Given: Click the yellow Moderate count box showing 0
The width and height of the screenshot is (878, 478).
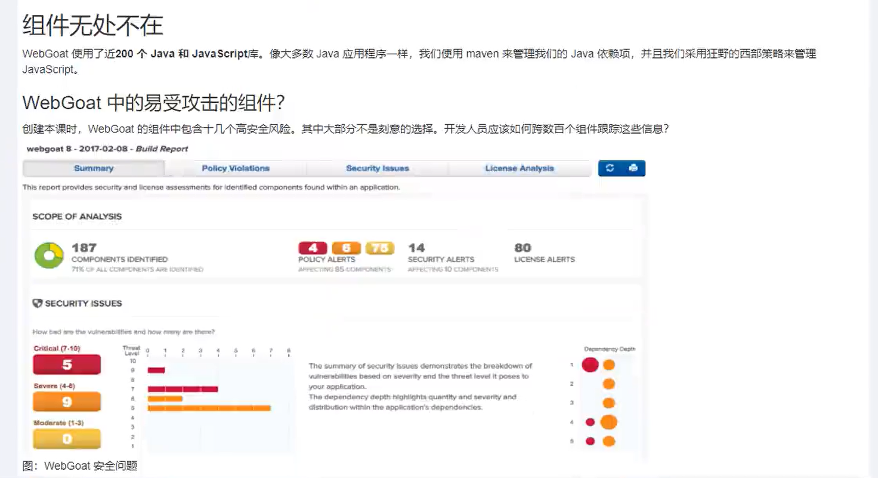Looking at the screenshot, I should (67, 439).
